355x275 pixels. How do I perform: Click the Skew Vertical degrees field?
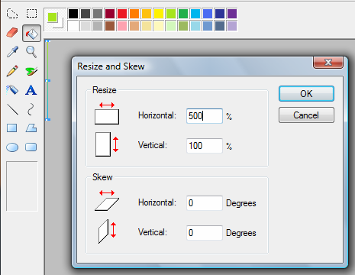(x=205, y=232)
